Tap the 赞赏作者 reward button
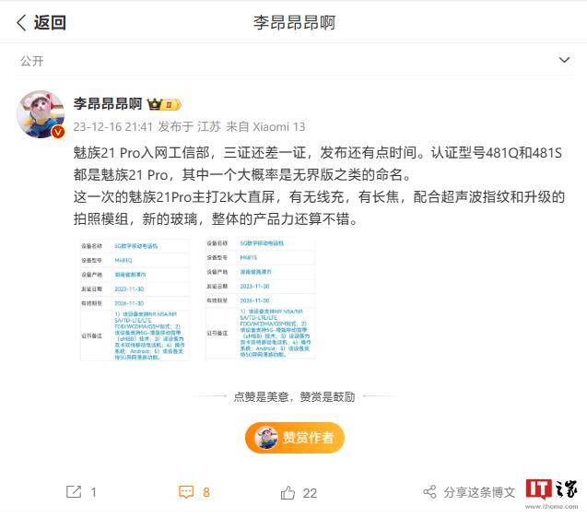Screen dimensions: 587x518 [x=295, y=438]
